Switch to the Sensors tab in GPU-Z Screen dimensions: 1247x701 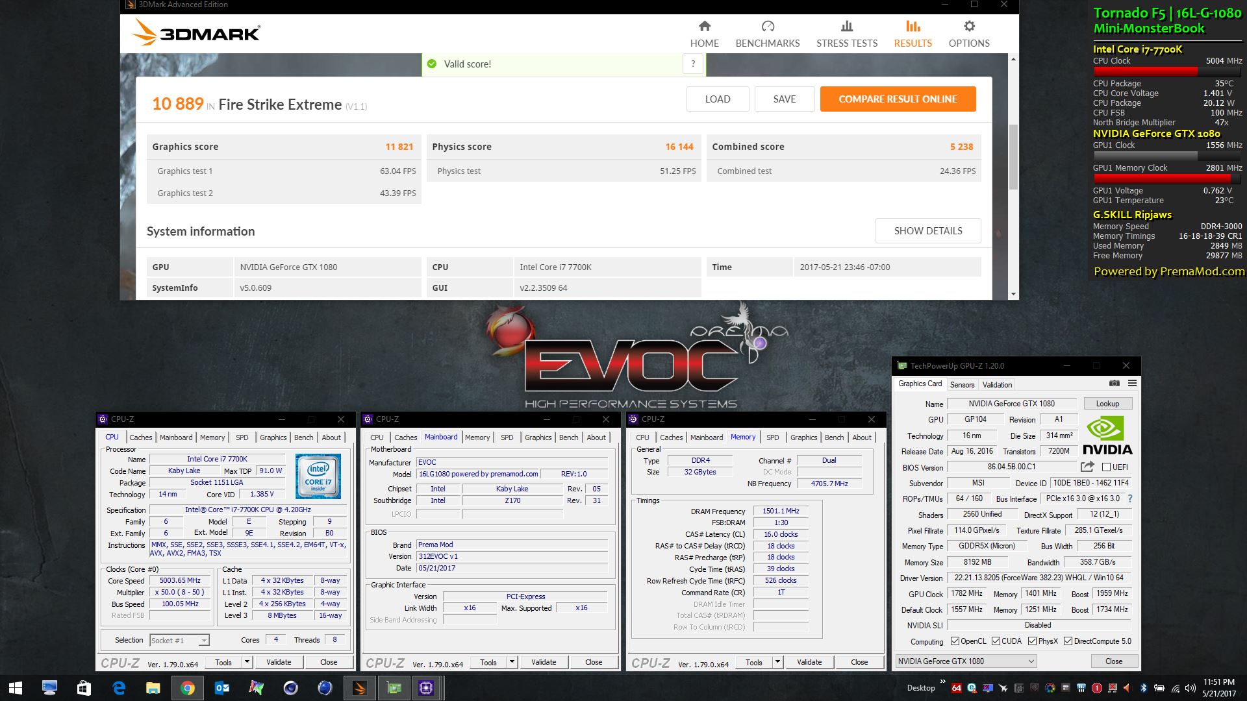tap(962, 385)
